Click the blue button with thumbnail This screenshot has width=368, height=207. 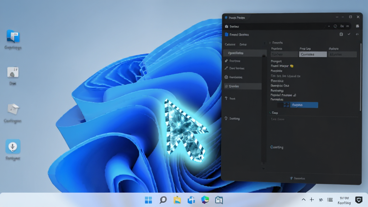coord(304,105)
